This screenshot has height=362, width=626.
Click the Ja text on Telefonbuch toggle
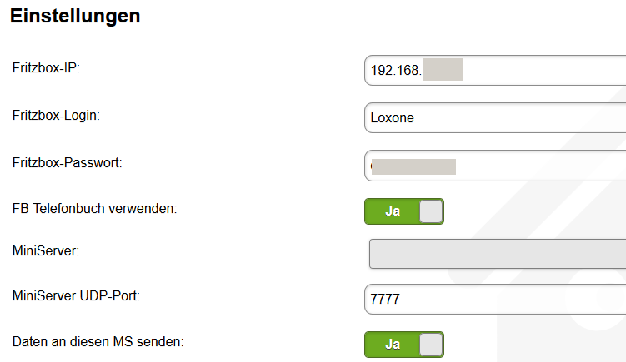pos(393,211)
